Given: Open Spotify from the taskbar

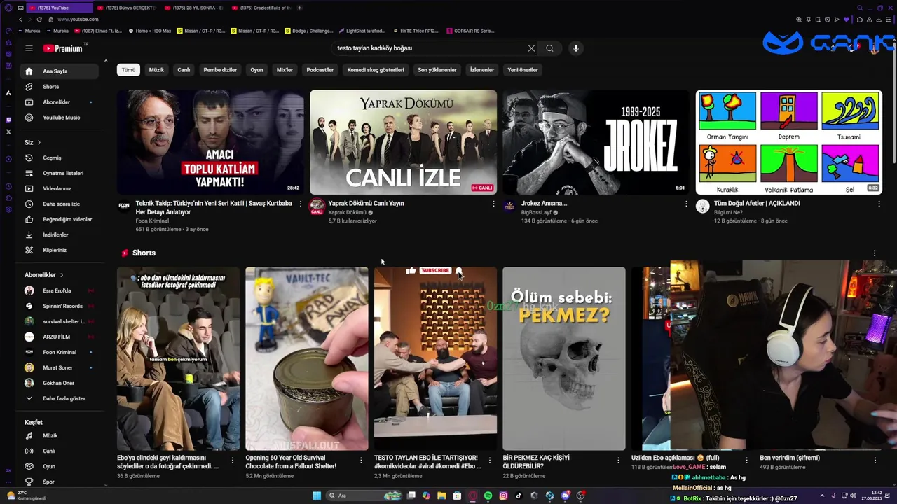Looking at the screenshot, I should pos(488,496).
